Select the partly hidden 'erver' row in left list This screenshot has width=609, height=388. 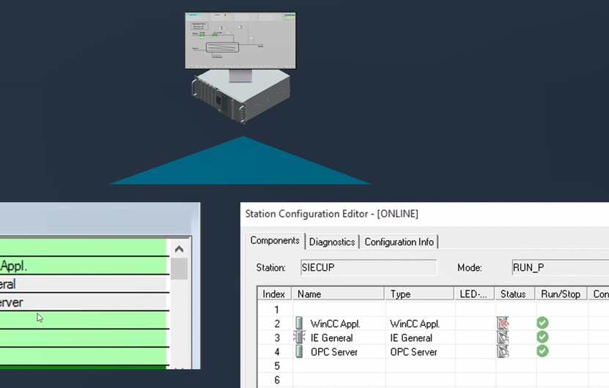pyautogui.click(x=84, y=302)
